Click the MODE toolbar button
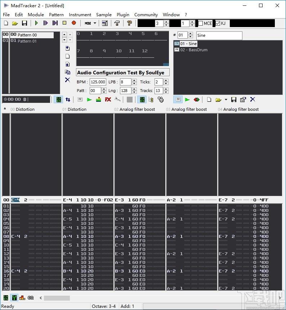 (88, 23)
